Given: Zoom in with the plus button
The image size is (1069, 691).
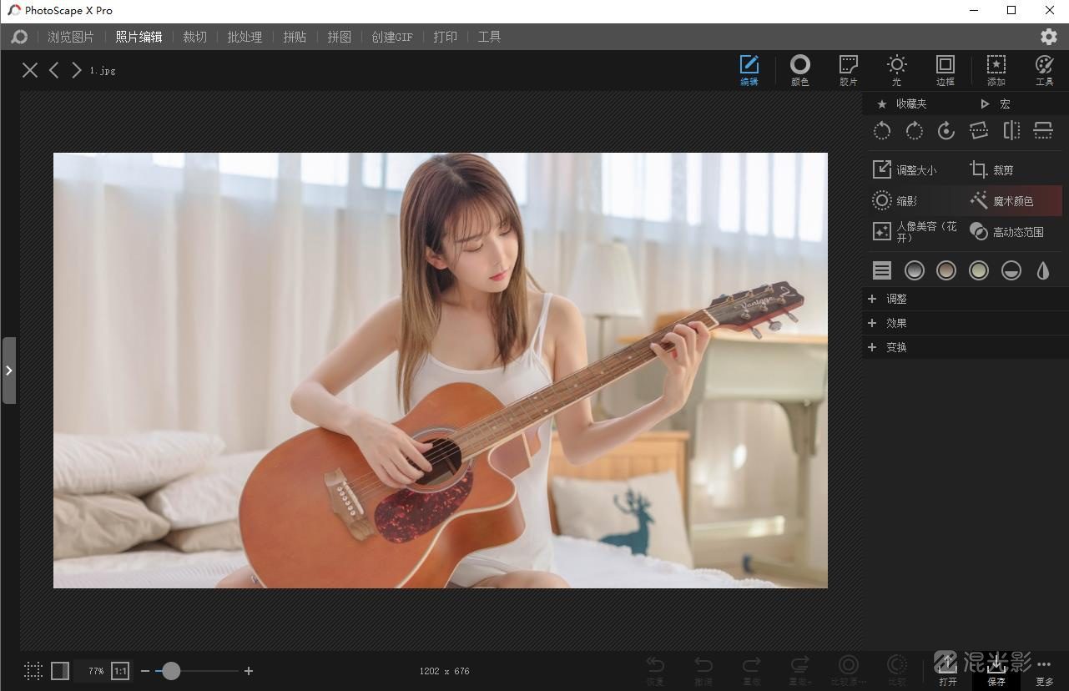Looking at the screenshot, I should (249, 671).
